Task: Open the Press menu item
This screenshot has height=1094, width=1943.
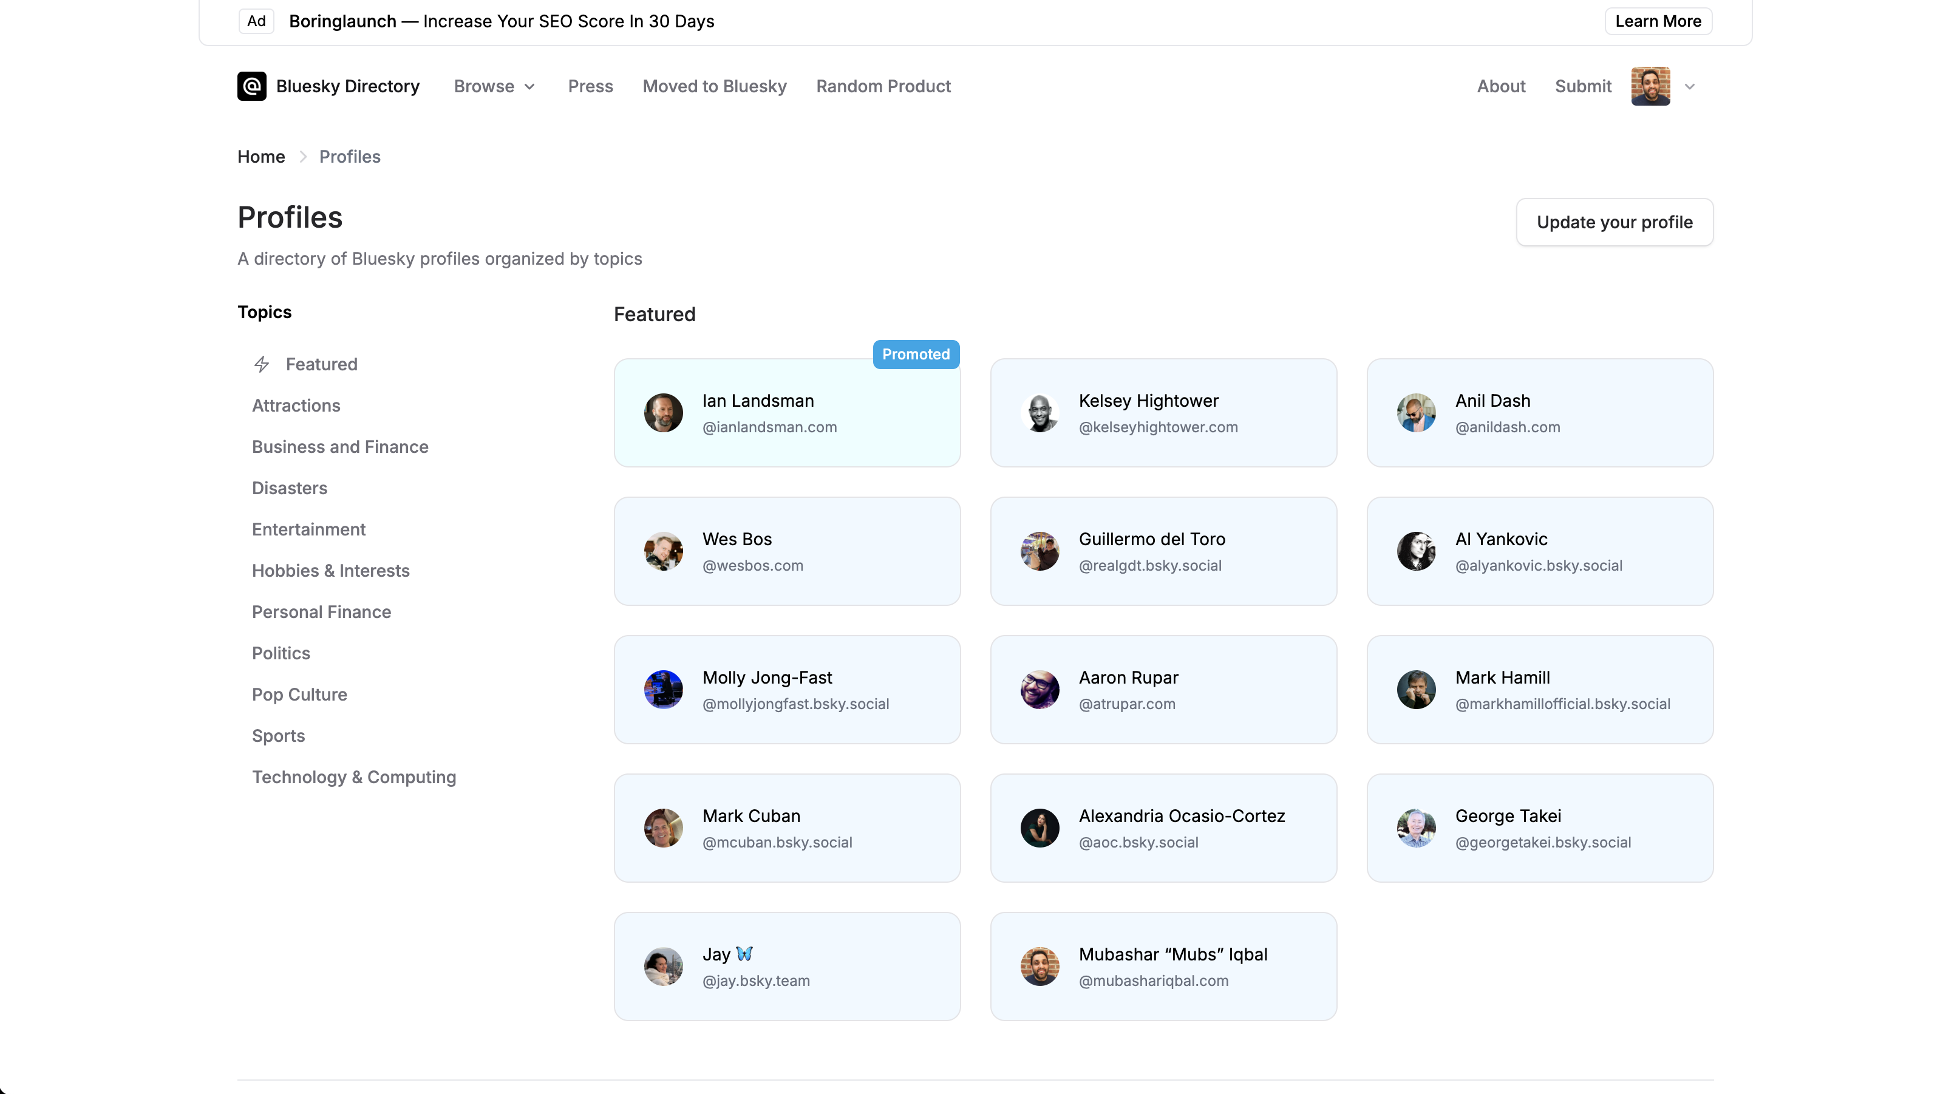Action: 591,86
